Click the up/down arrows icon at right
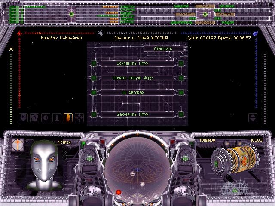The height and width of the screenshot is (206, 275). pyautogui.click(x=253, y=118)
